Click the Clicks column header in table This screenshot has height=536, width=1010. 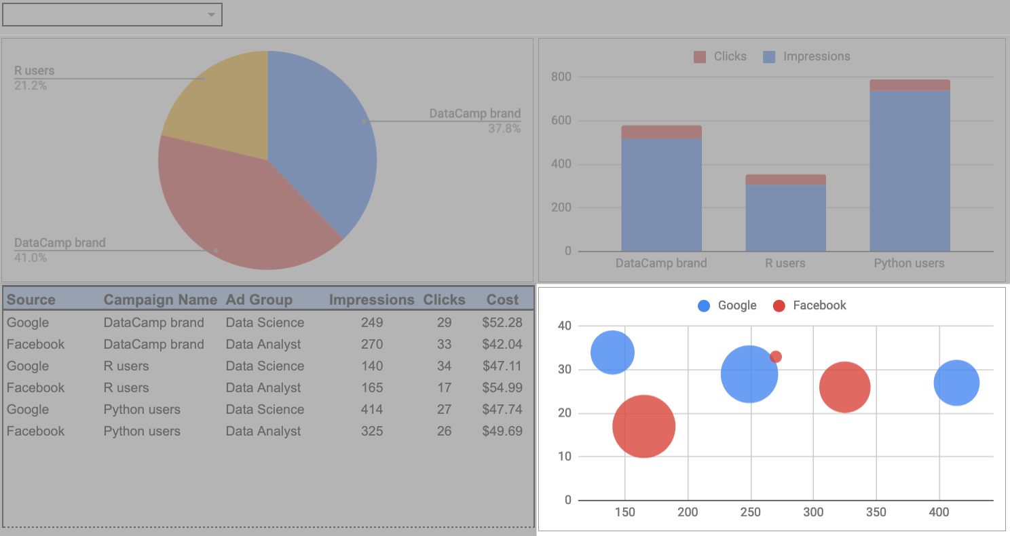point(445,299)
